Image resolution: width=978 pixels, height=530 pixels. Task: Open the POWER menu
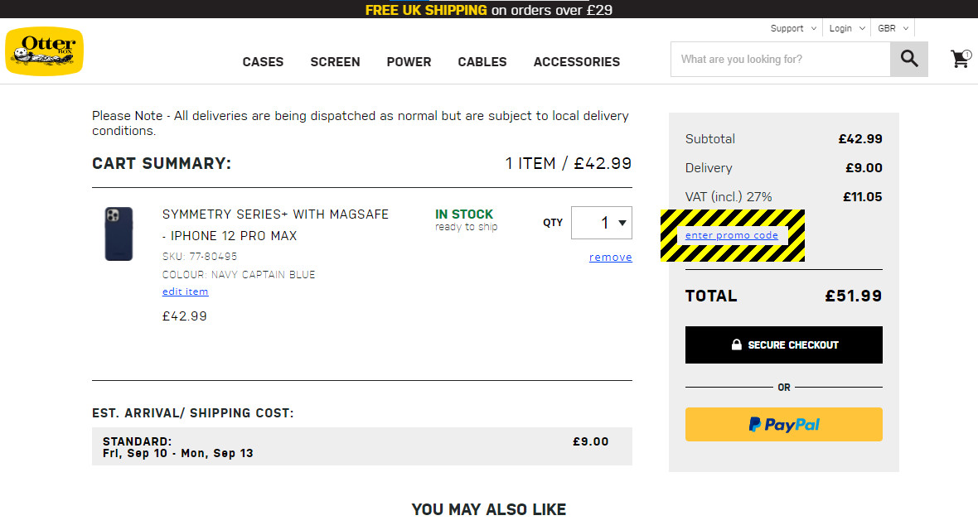pos(409,62)
